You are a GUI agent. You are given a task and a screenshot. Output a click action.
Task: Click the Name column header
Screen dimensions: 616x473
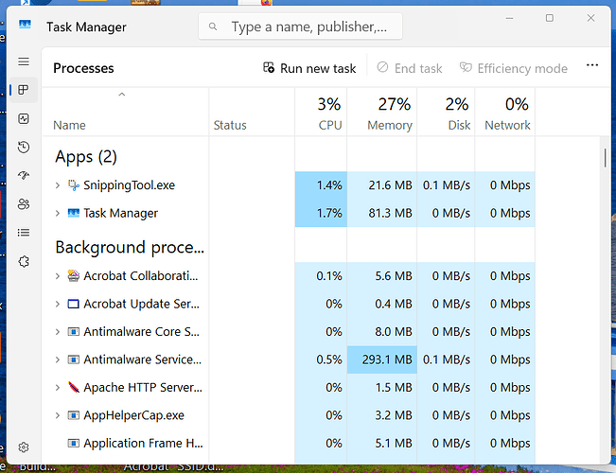(69, 125)
